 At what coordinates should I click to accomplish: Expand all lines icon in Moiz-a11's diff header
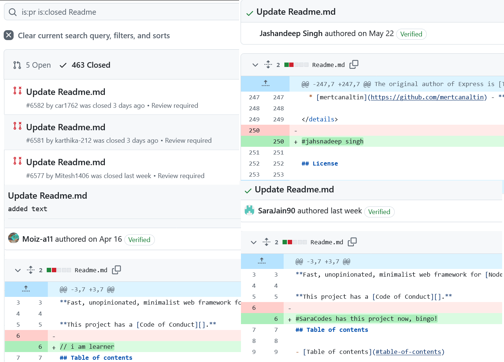(31, 270)
